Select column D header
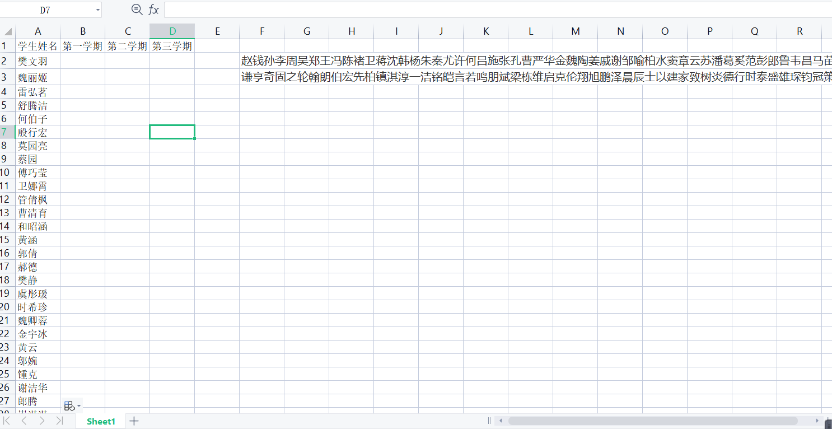 point(172,31)
